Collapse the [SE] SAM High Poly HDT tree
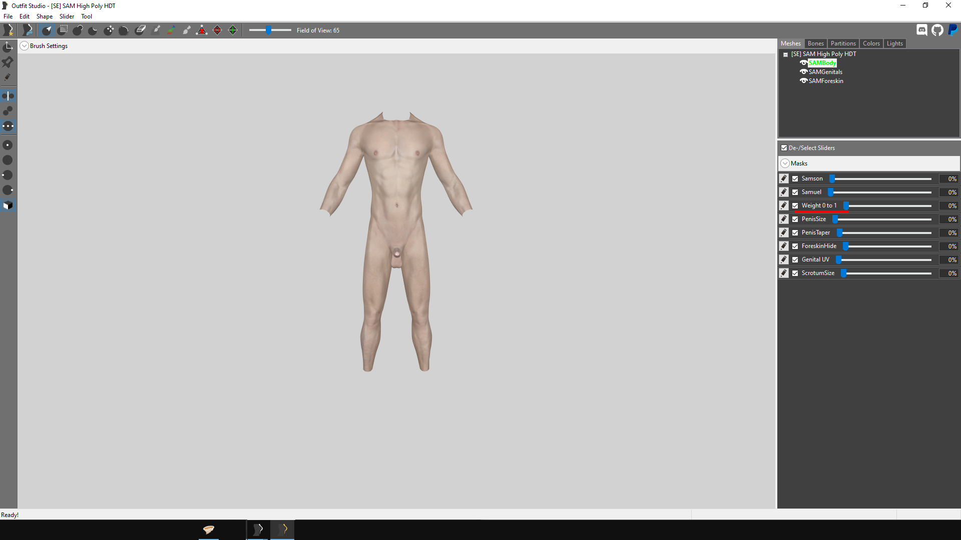 click(785, 54)
